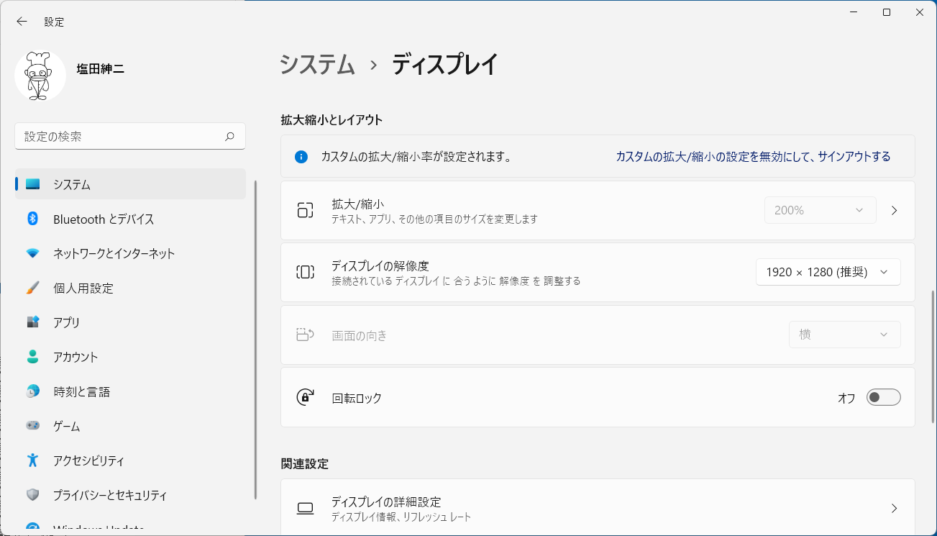This screenshot has height=536, width=937.
Task: Select the ゲーム controller icon
Action: pyautogui.click(x=32, y=426)
